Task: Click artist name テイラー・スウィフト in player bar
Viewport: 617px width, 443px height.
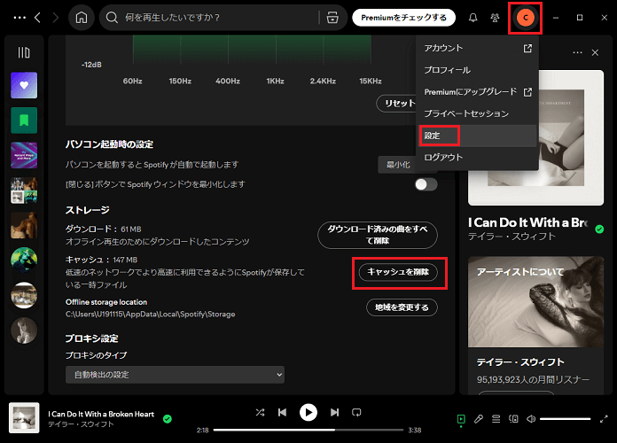Action: 81,424
